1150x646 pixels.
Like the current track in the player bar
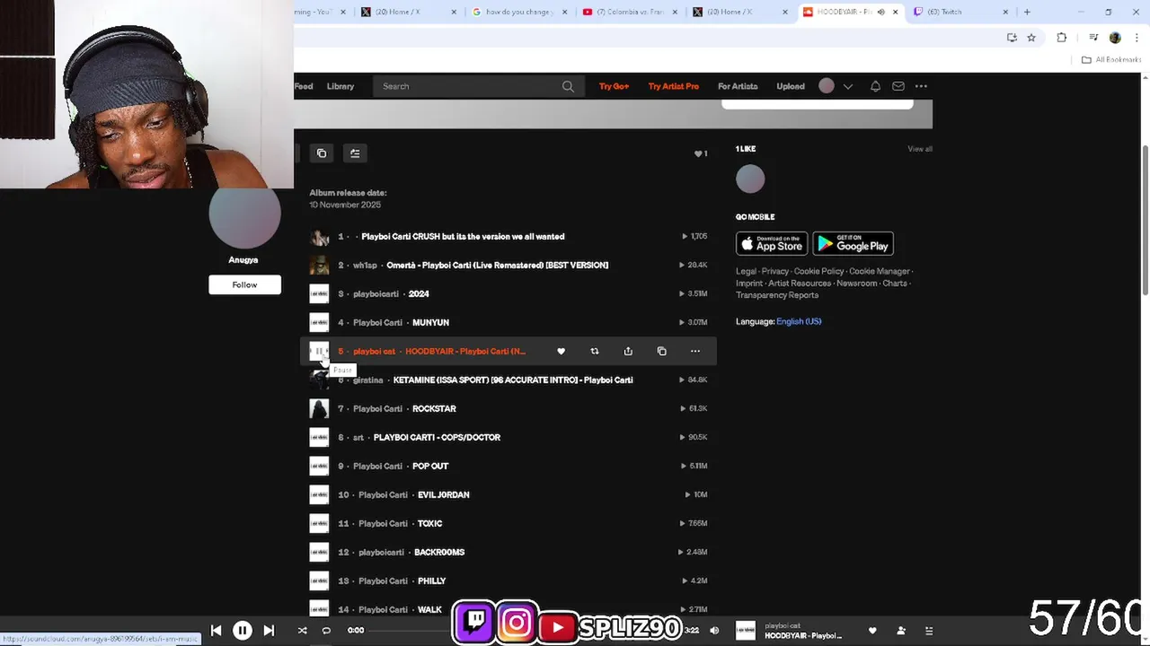(872, 631)
